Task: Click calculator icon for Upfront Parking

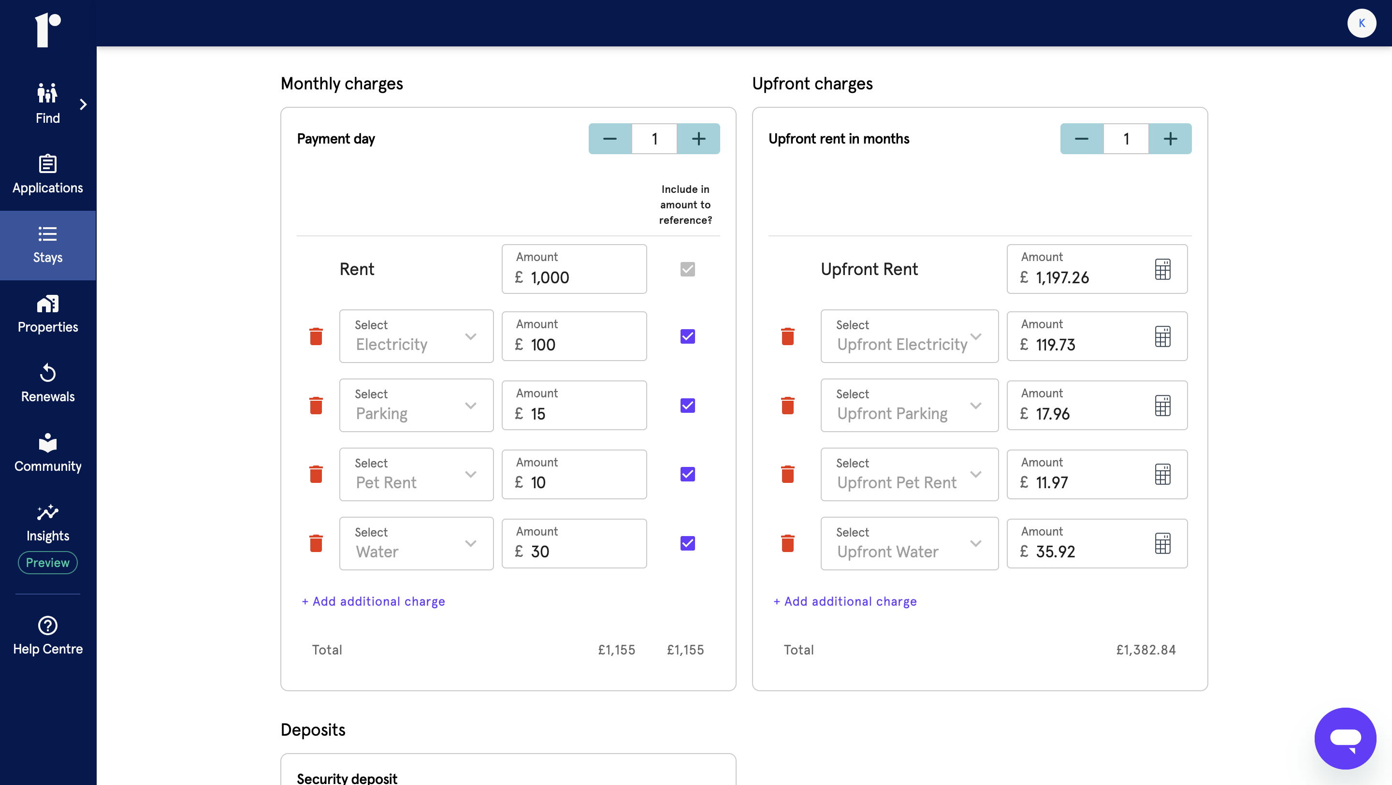Action: click(x=1162, y=405)
